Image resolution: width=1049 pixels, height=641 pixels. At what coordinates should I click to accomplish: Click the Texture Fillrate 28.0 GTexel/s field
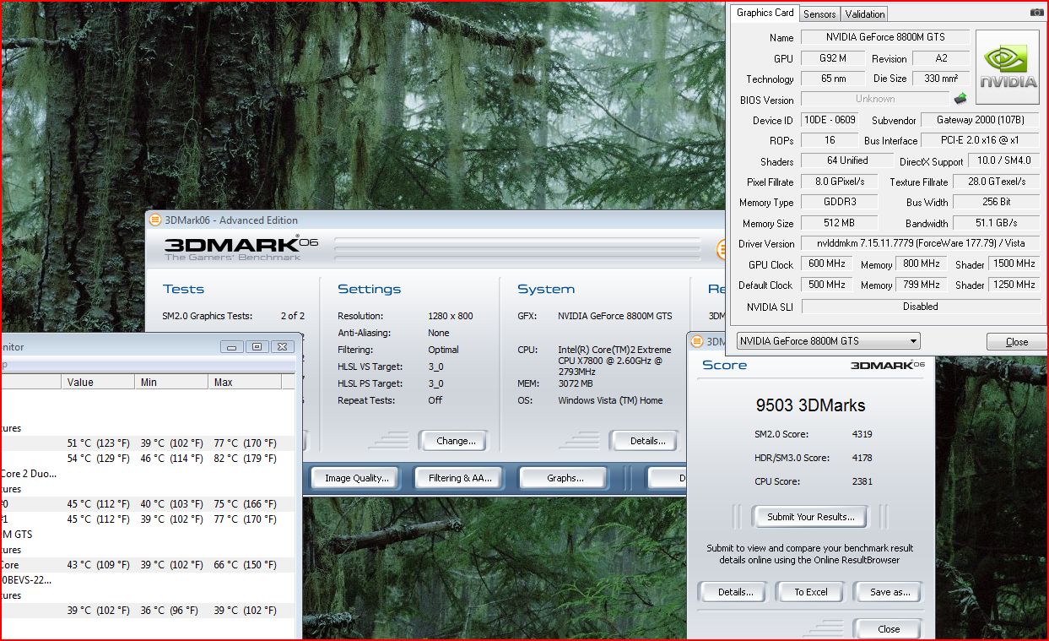(997, 182)
